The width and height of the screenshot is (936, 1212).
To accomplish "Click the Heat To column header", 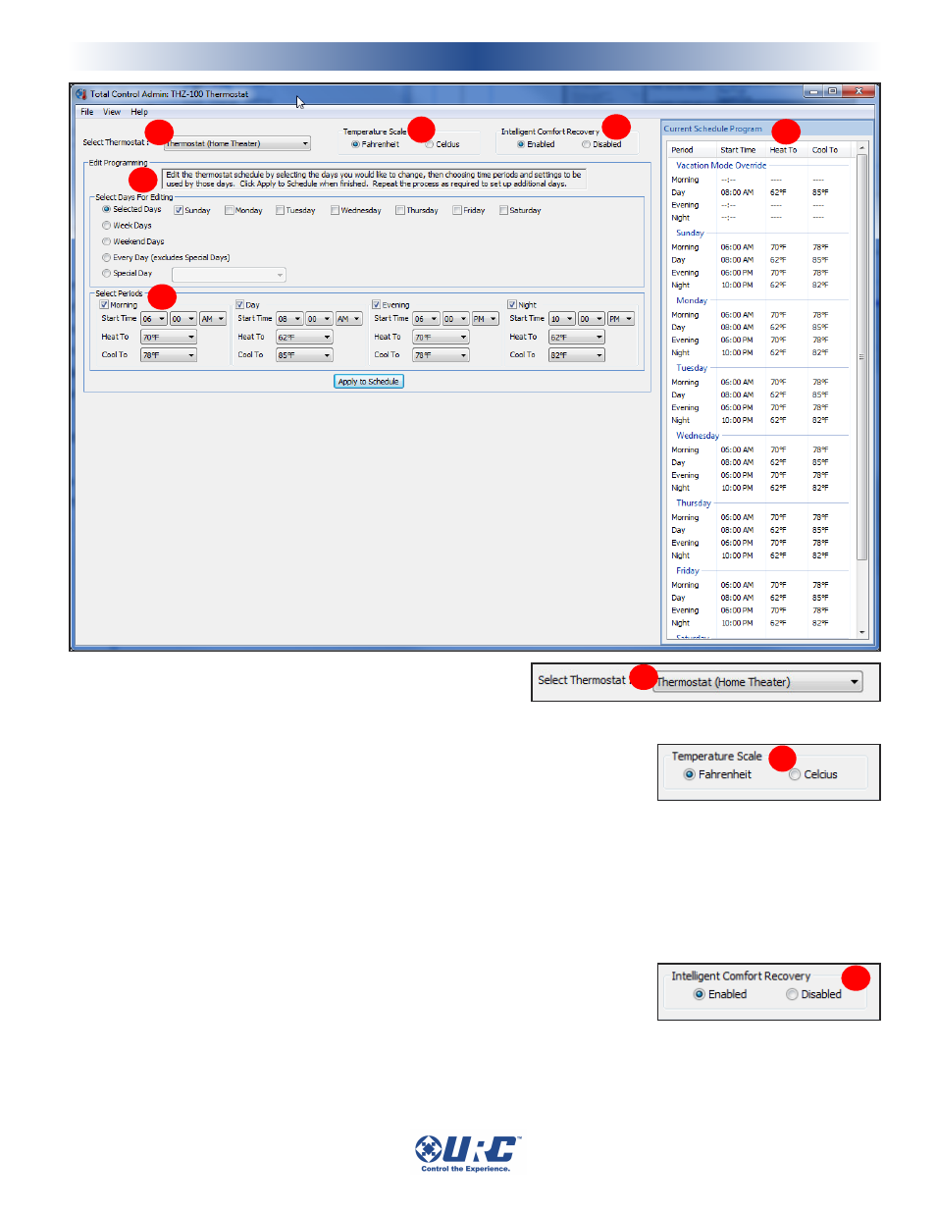I will pos(784,150).
